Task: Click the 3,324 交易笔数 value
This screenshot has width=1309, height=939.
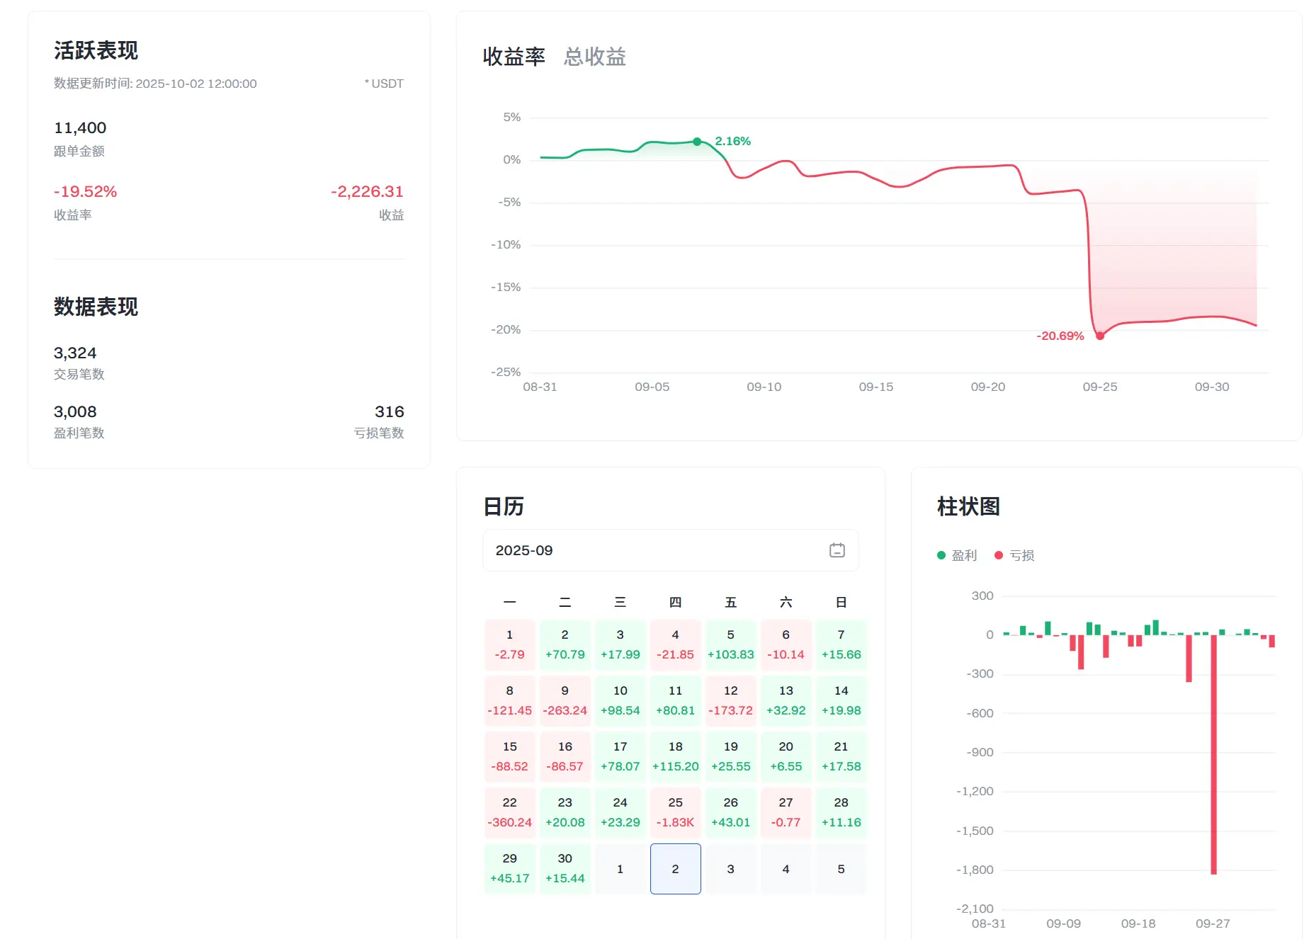Action: 75,353
